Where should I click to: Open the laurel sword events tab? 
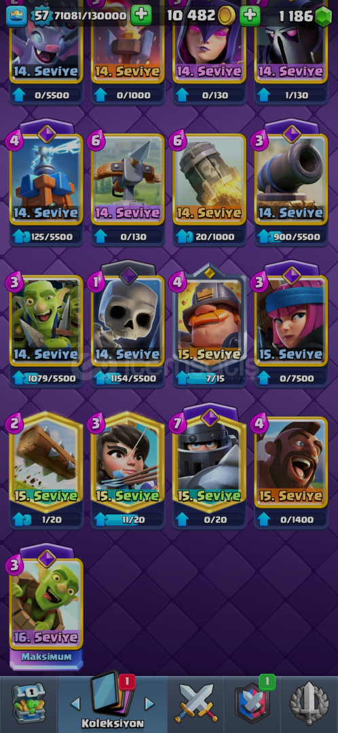(x=309, y=702)
